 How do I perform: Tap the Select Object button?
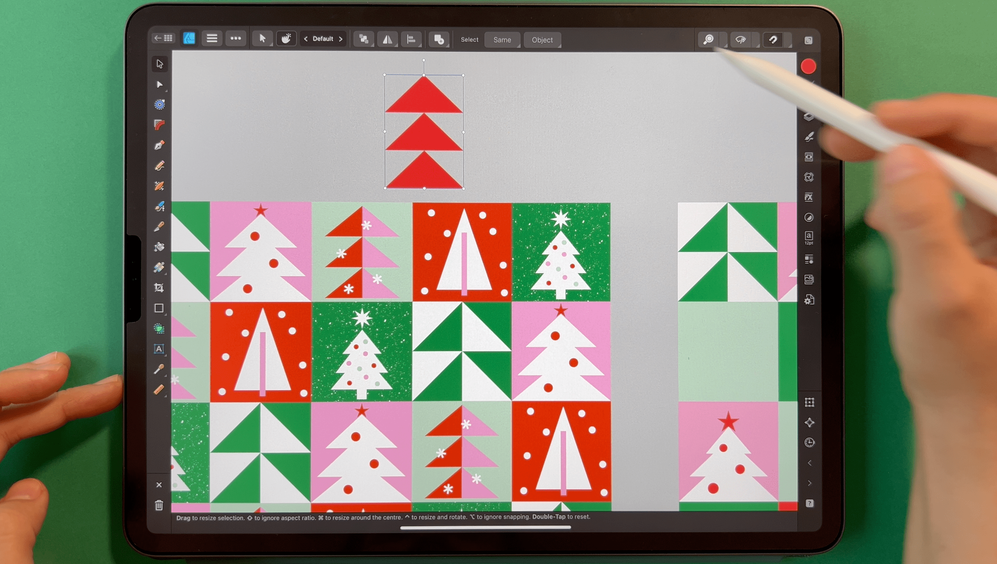[x=542, y=40]
